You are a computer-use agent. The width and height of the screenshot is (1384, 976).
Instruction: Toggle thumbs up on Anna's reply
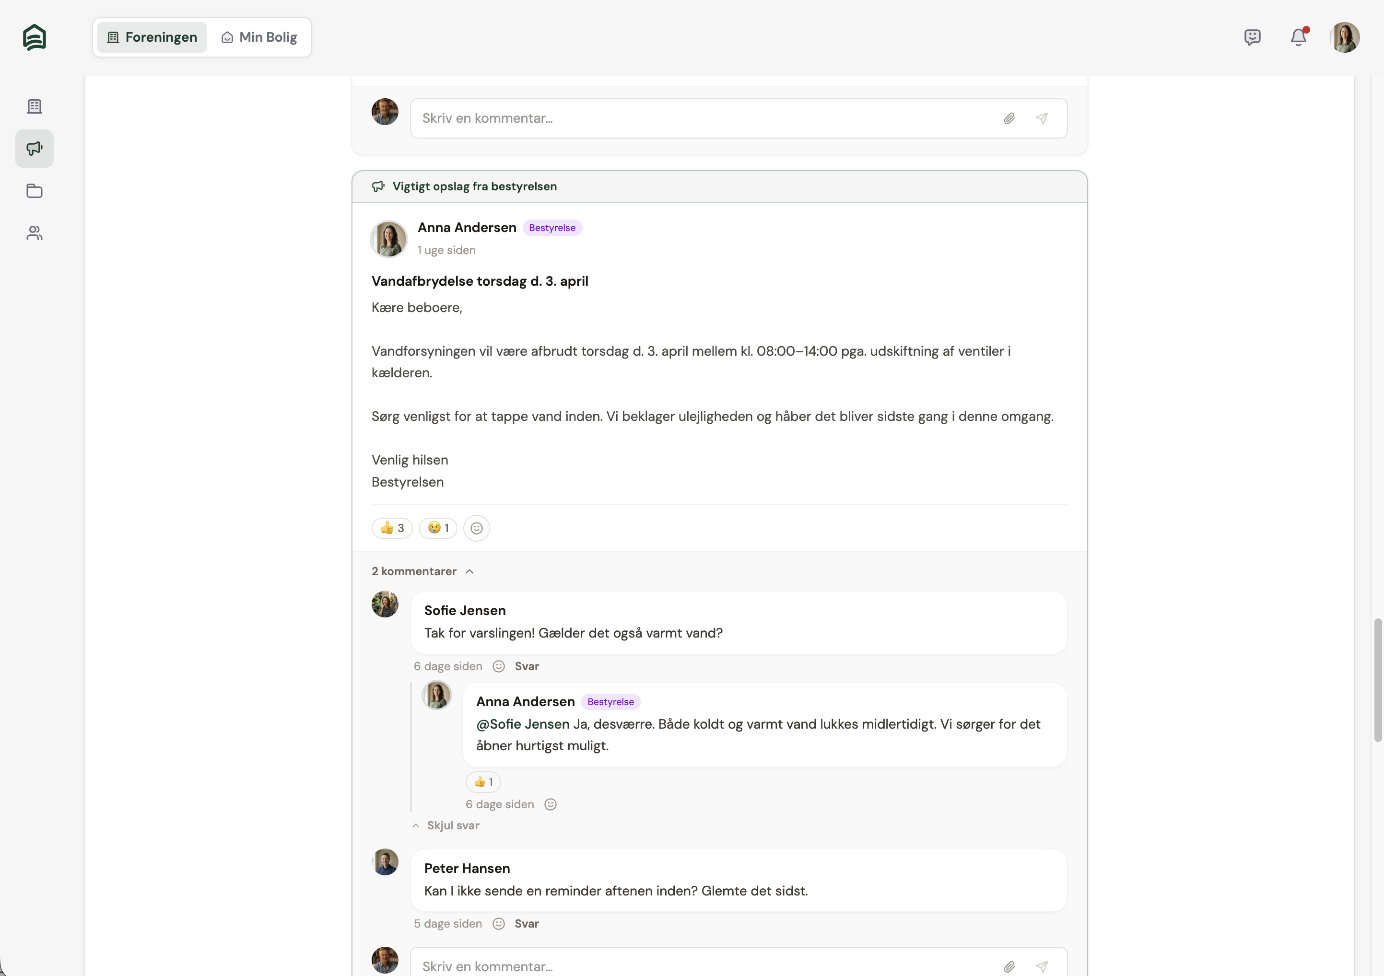pyautogui.click(x=483, y=782)
